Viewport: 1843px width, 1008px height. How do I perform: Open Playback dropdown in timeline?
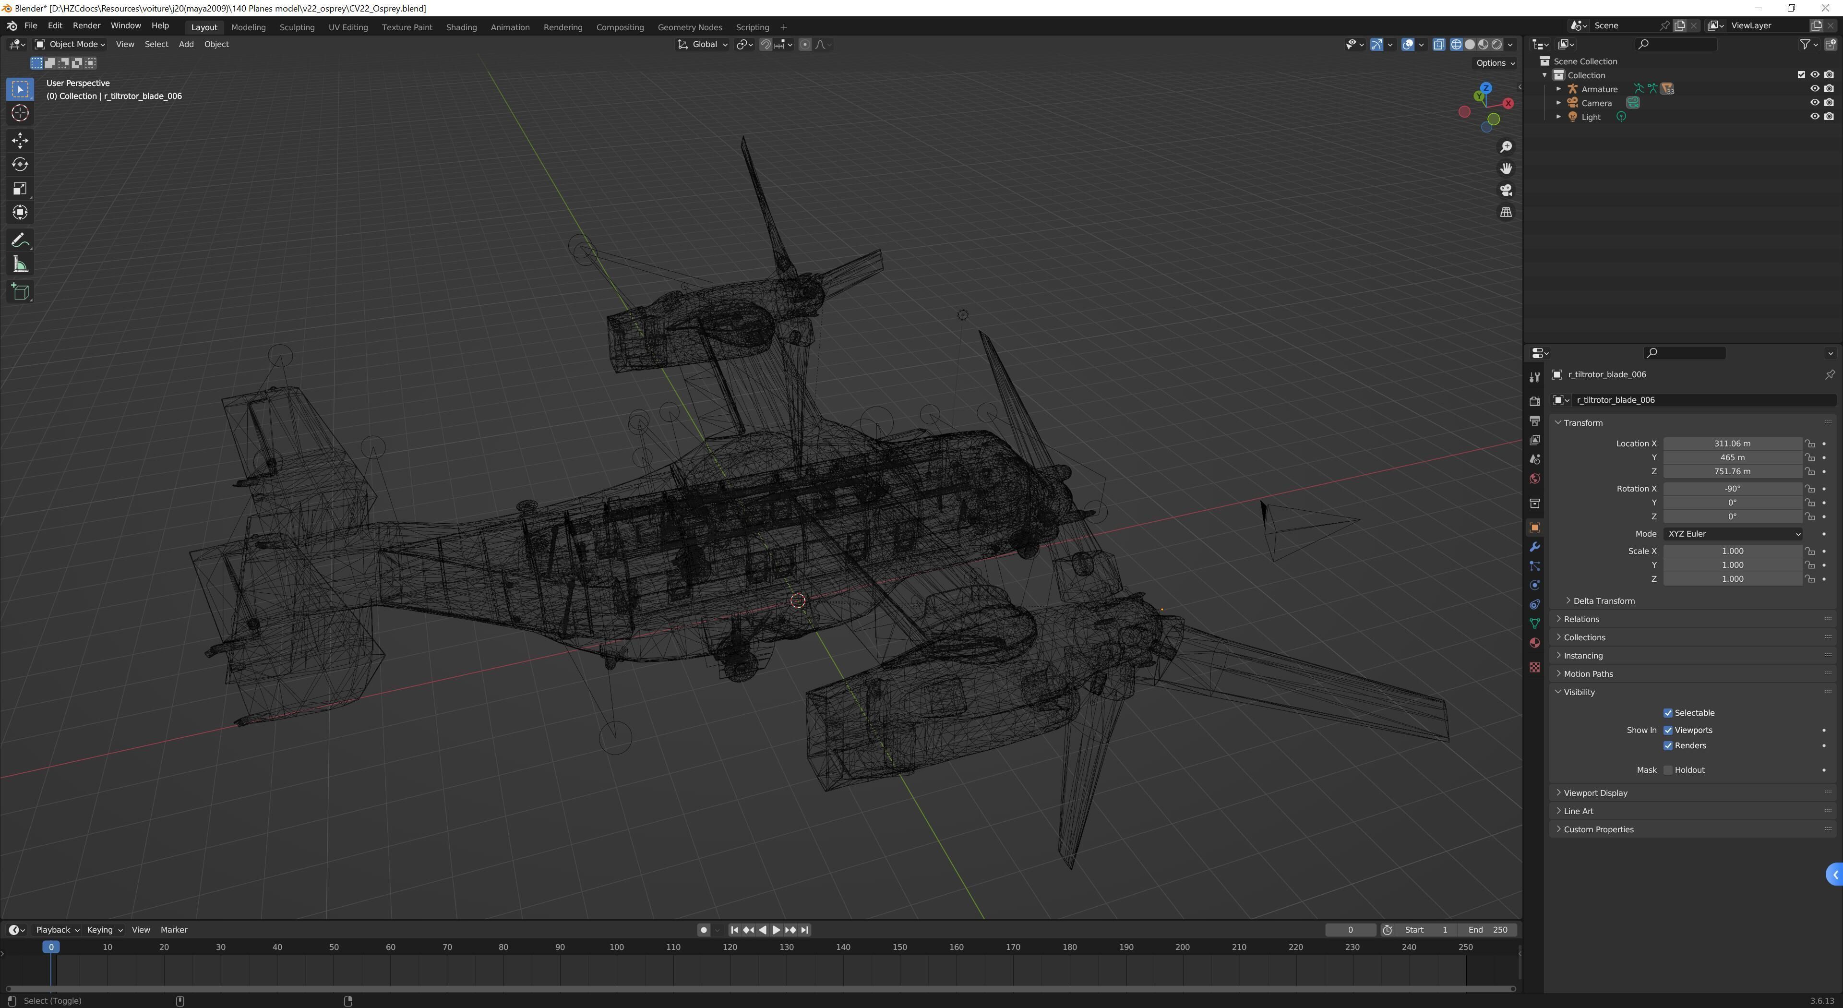57,930
